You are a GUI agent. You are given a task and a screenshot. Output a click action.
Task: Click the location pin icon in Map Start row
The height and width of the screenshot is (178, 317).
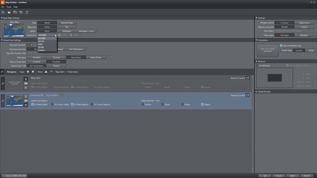26,79
